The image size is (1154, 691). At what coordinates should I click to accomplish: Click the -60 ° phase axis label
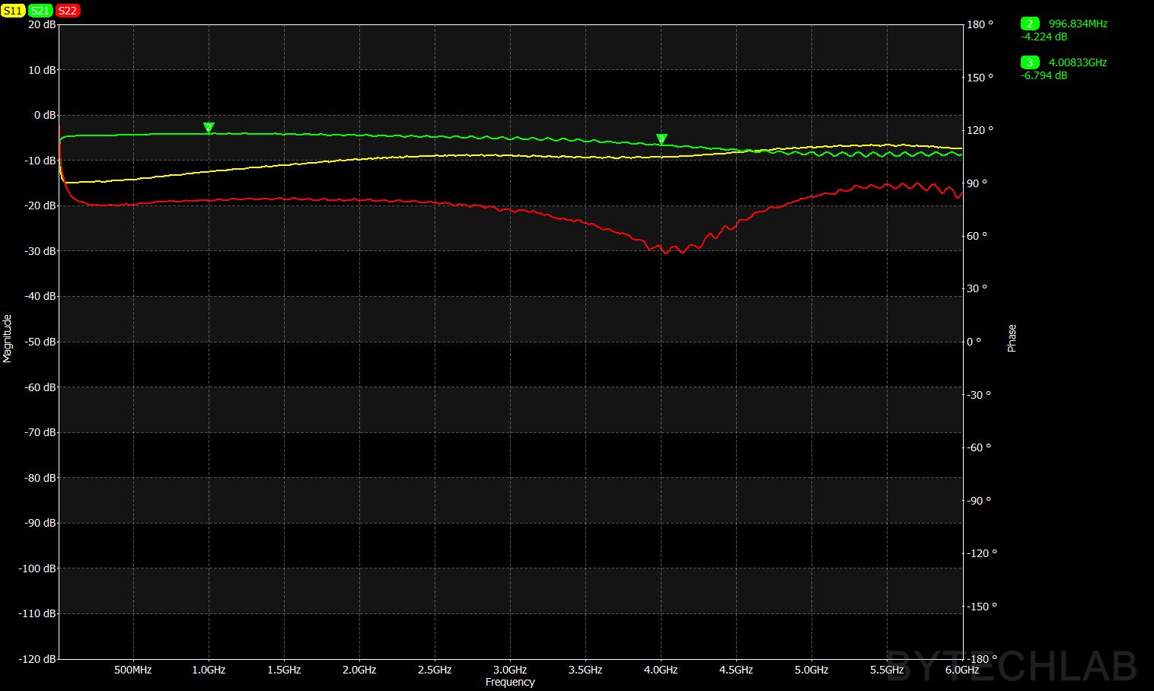click(980, 447)
